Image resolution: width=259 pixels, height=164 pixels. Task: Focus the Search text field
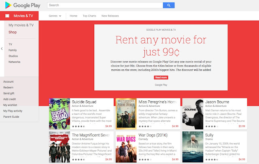click(x=105, y=5)
